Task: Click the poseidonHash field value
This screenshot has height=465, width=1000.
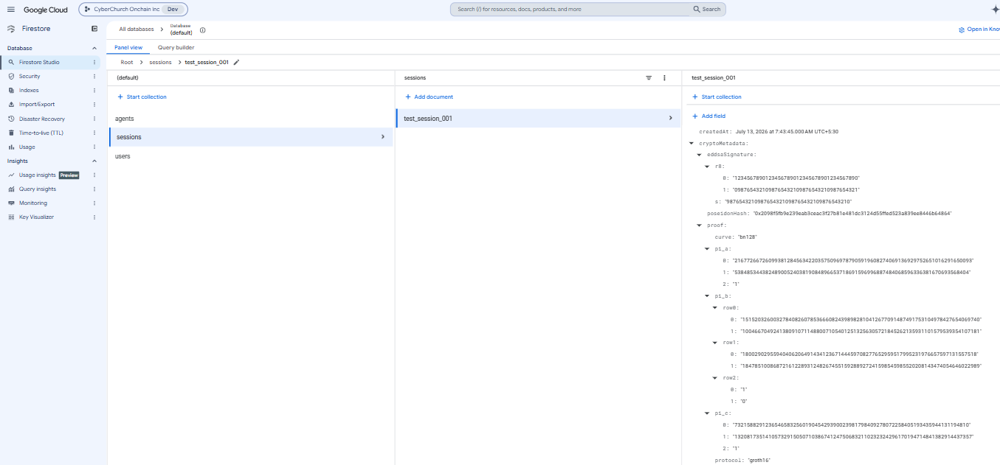Action: 852,213
